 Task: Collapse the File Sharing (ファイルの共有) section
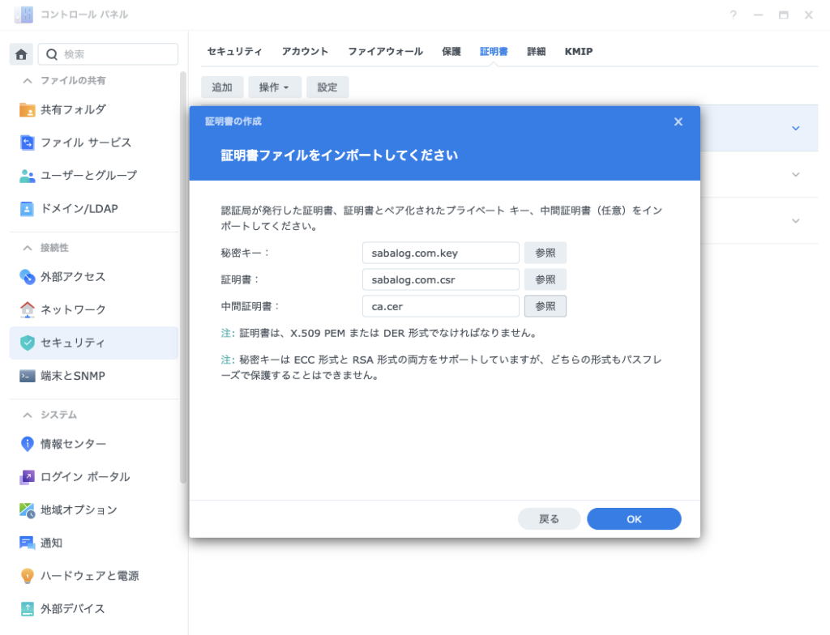(x=28, y=81)
